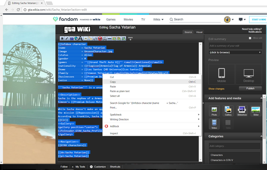Click add photo icon in editor toolbar
The height and width of the screenshot is (170, 267).
(x=114, y=39)
